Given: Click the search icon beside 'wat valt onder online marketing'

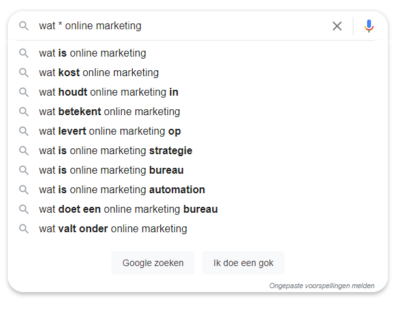Looking at the screenshot, I should [x=24, y=229].
